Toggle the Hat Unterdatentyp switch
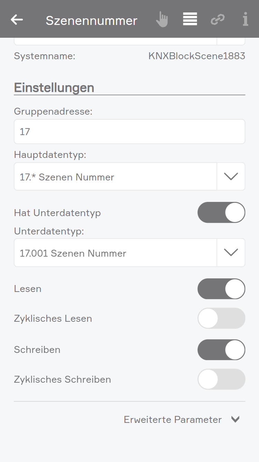This screenshot has width=259, height=462. pyautogui.click(x=221, y=212)
